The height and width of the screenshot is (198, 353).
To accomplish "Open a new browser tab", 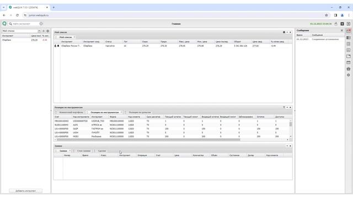I will tap(54, 7).
